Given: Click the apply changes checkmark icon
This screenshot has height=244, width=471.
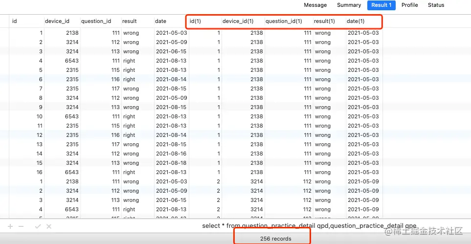Looking at the screenshot, I should [38, 226].
